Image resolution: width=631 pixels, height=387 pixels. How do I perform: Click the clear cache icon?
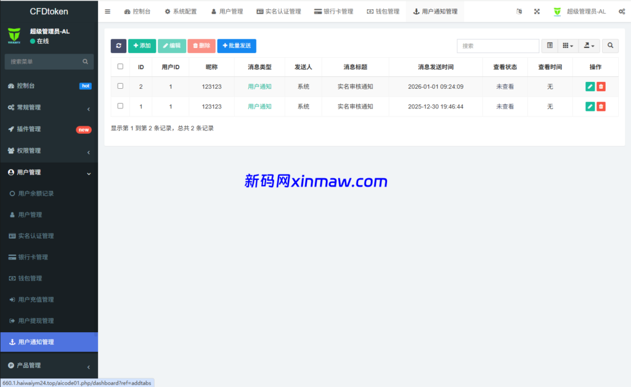[x=519, y=10]
